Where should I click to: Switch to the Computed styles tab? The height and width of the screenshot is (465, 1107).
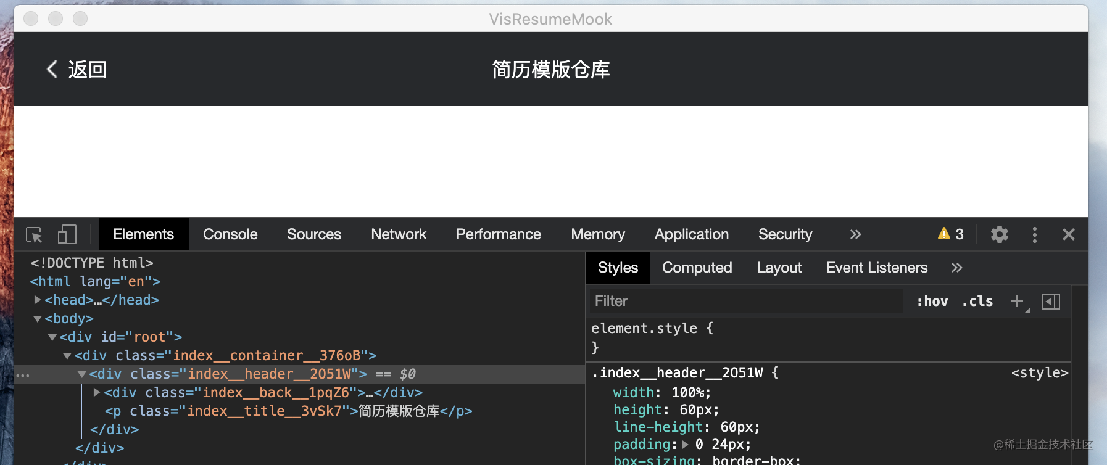(697, 268)
